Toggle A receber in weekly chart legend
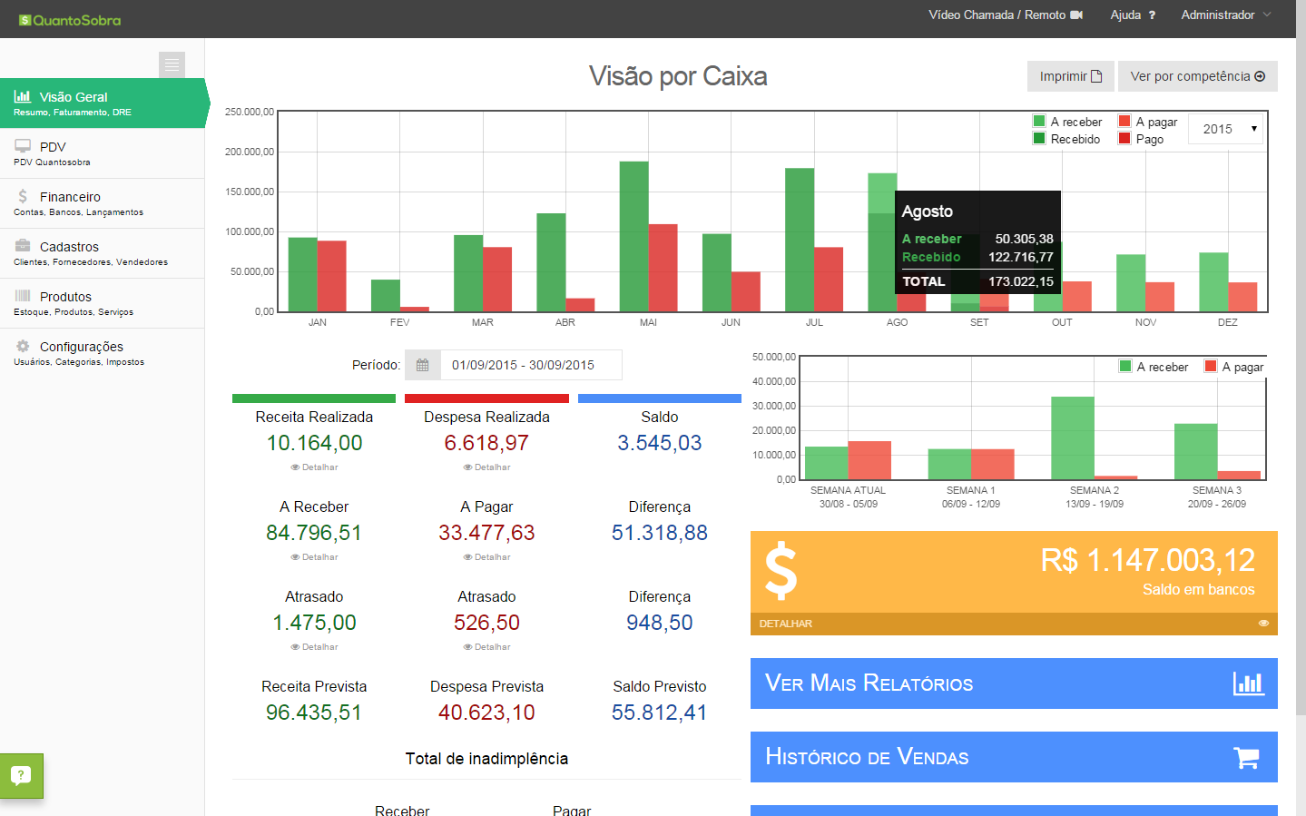This screenshot has width=1306, height=816. tap(1154, 367)
